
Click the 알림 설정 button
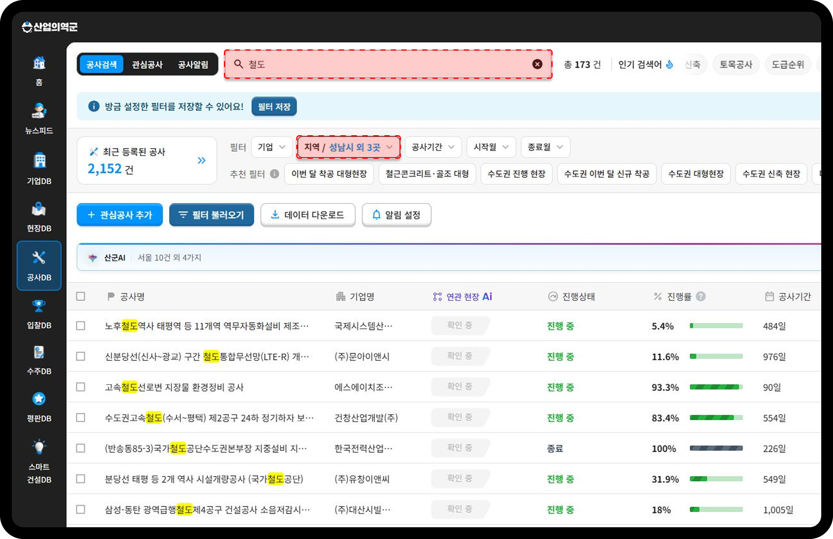pos(397,215)
